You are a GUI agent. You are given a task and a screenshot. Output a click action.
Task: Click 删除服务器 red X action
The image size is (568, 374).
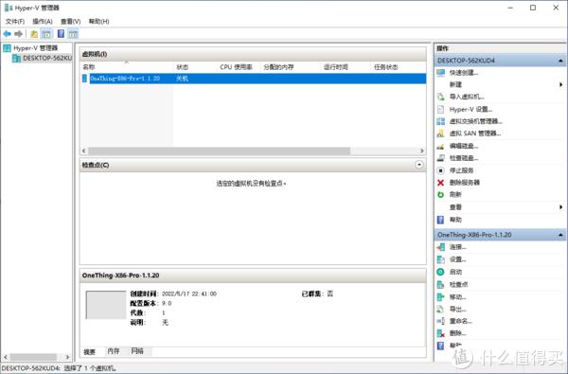point(465,183)
